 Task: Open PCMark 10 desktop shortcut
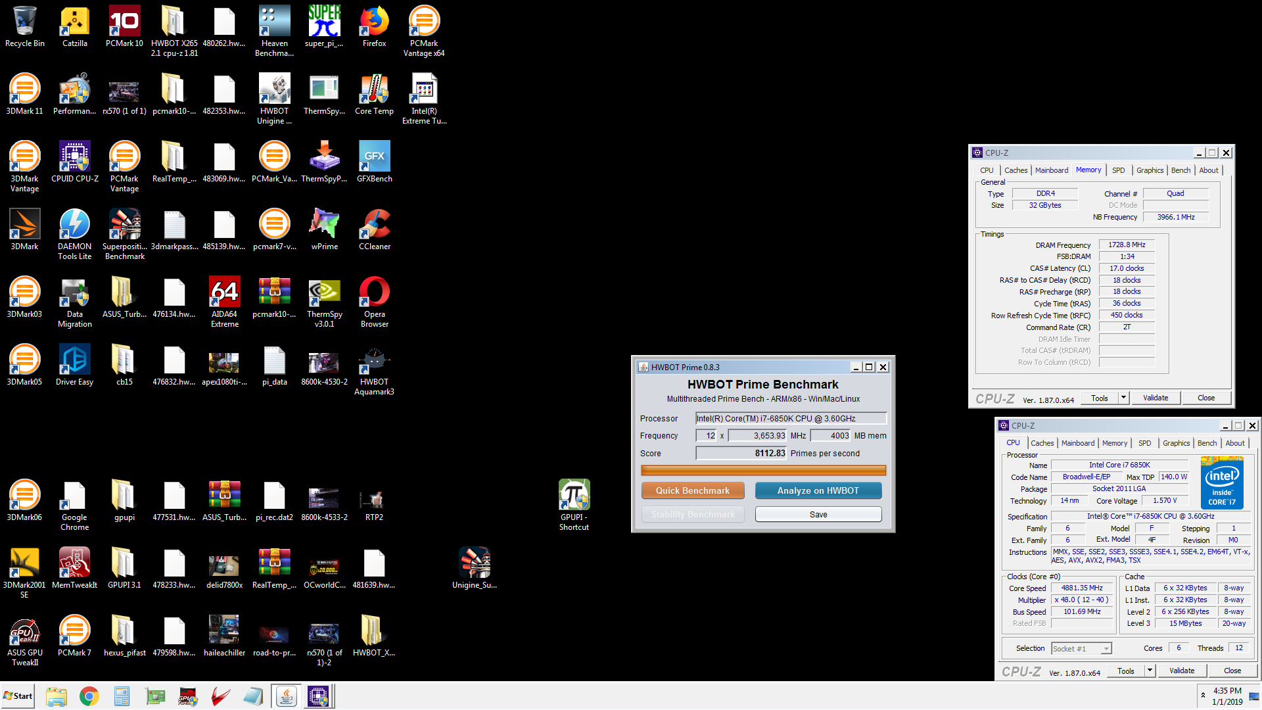(124, 27)
